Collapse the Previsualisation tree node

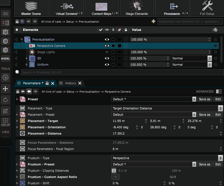click(x=22, y=39)
